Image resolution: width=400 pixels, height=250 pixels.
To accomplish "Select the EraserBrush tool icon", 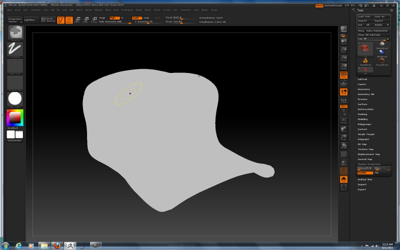I will (x=382, y=61).
